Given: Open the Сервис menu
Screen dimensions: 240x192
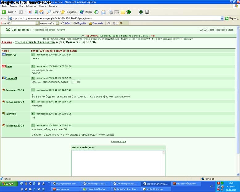Looking at the screenshot, I should pos(43,6).
